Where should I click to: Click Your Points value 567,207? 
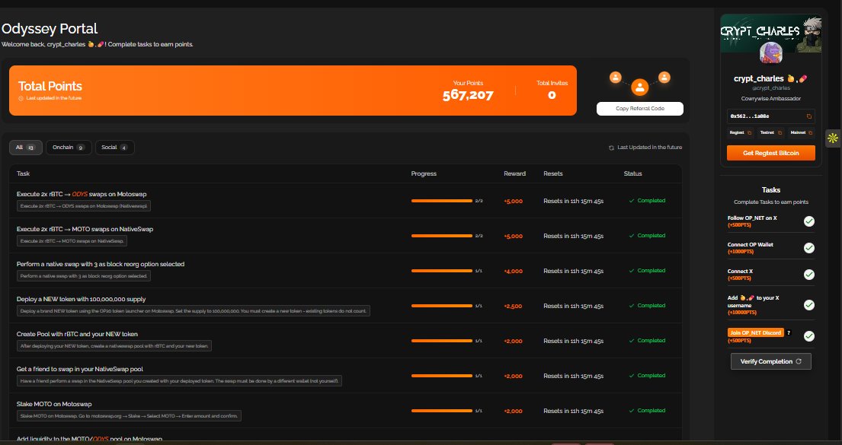[x=468, y=95]
